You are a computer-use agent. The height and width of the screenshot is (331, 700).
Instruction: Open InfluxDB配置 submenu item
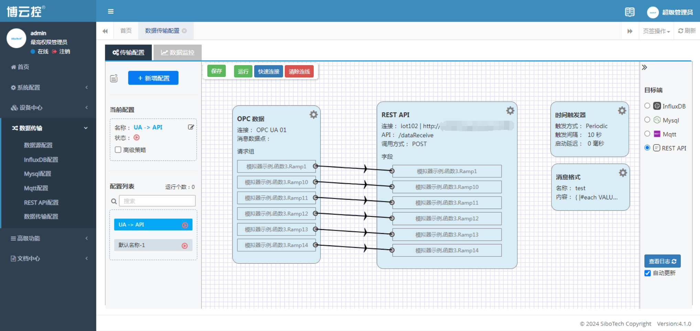coord(41,160)
